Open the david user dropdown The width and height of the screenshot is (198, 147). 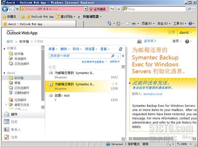click(186, 33)
